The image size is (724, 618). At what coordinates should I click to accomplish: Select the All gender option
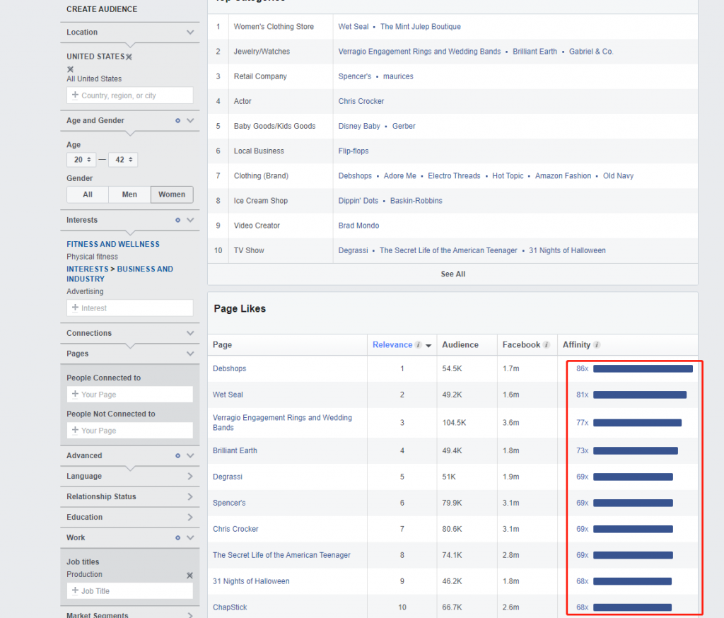(x=88, y=194)
